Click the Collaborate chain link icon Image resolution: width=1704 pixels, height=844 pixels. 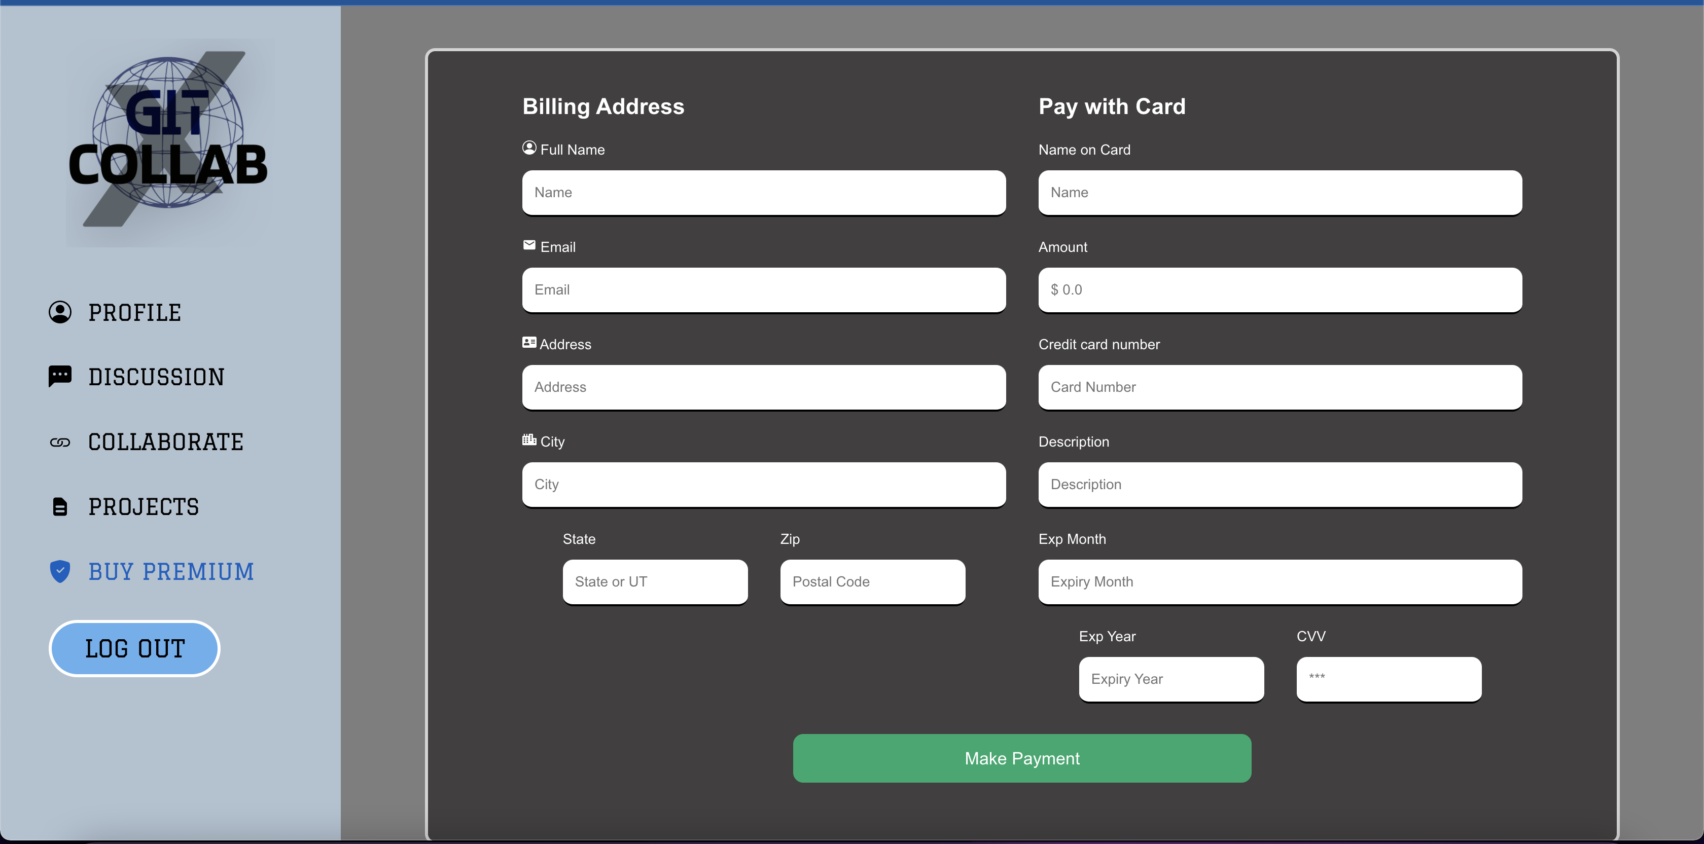pyautogui.click(x=59, y=442)
